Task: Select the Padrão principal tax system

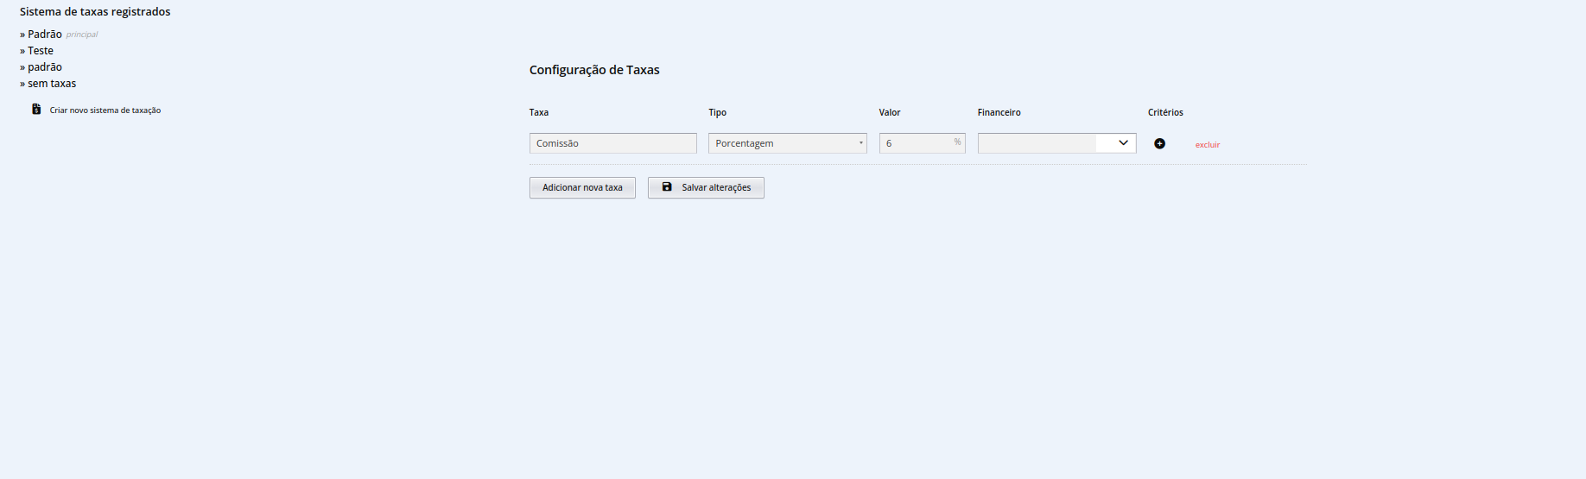Action: 45,35
